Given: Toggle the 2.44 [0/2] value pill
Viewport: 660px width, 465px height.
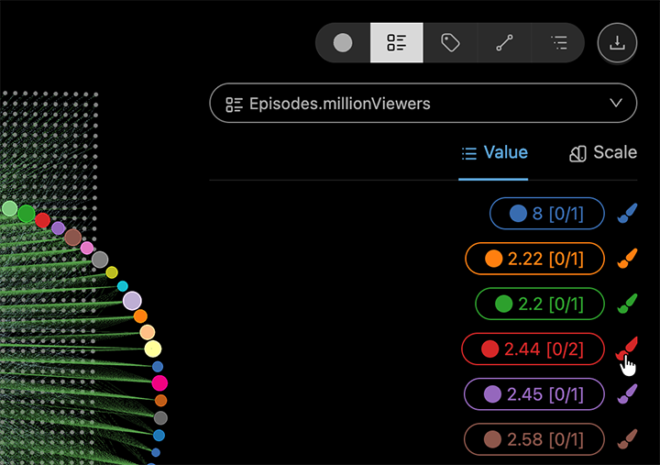Looking at the screenshot, I should (533, 349).
